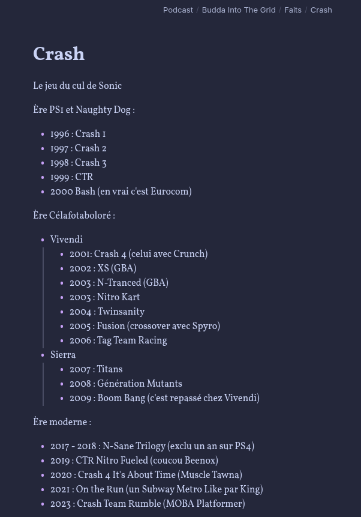
Task: Collapse the Vivendi sublist via its indent line
Action: 43,298
